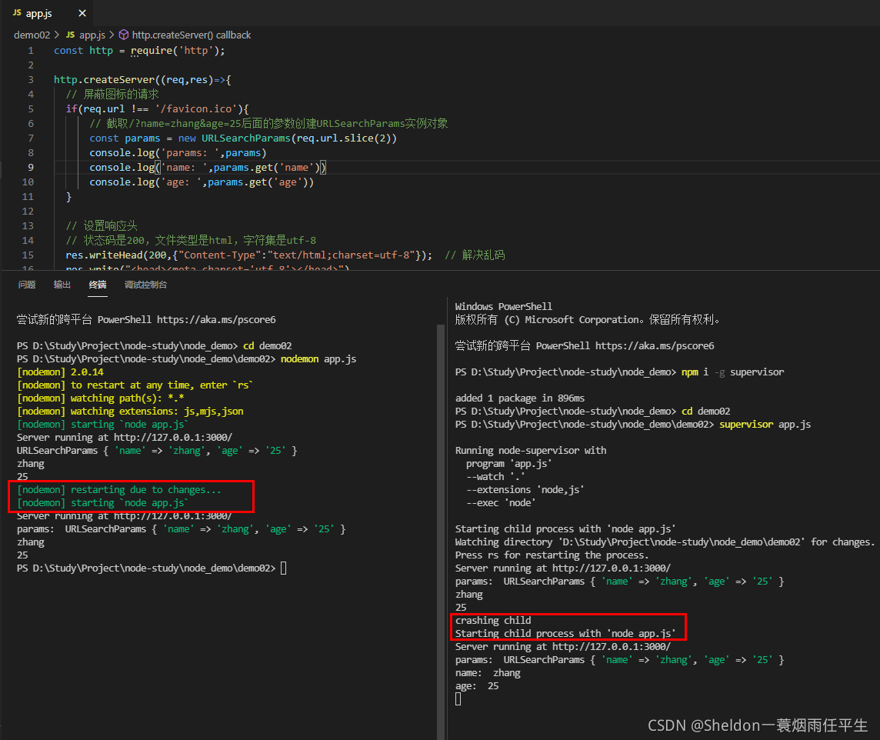Place cursor at the right terminal prompt
880x740 pixels.
tap(458, 698)
